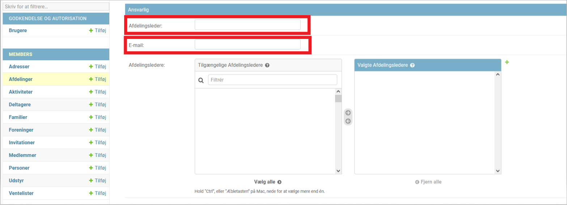The width and height of the screenshot is (567, 205).
Task: Open the Members section header
Action: [x=21, y=54]
